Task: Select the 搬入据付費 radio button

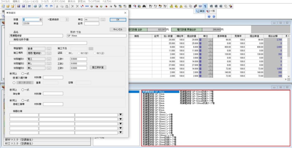Action: (14, 77)
